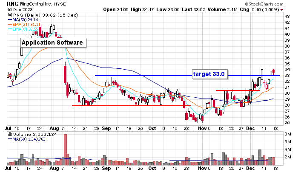
Task: Click the 15-Dec-2023 date label
Action: pos(20,9)
